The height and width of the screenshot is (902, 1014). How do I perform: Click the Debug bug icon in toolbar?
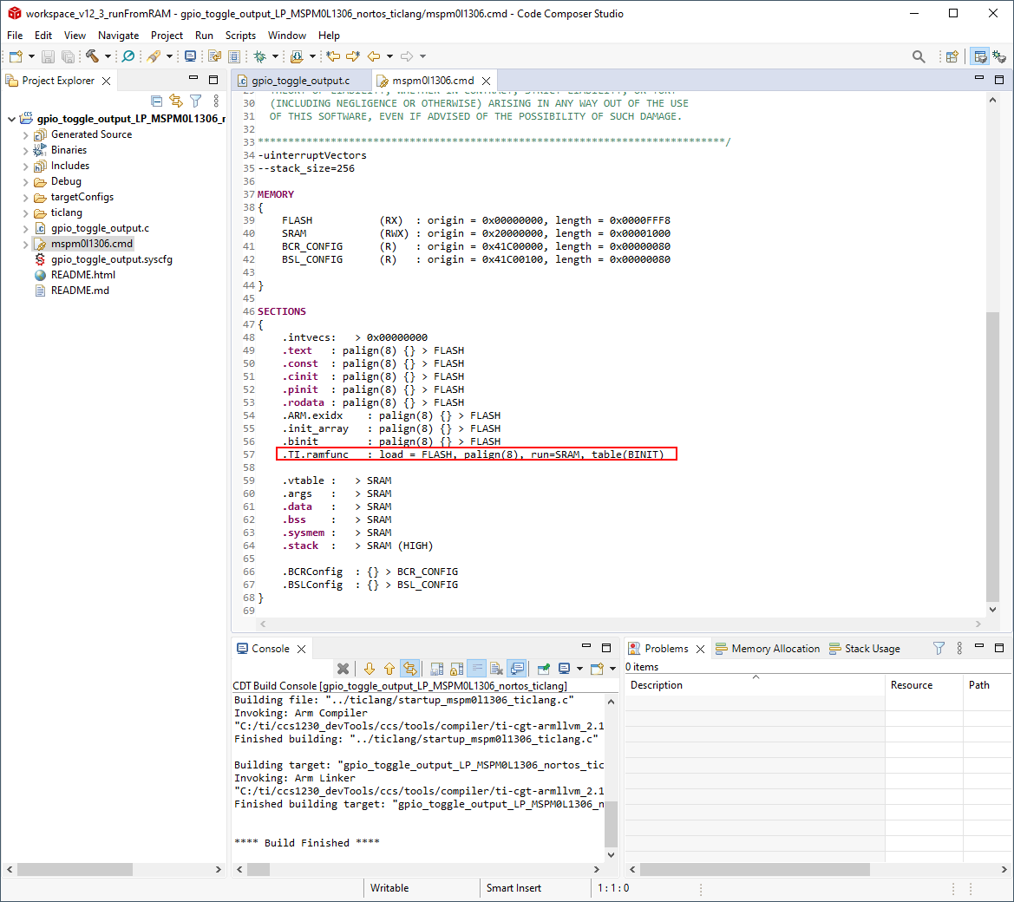coord(259,56)
